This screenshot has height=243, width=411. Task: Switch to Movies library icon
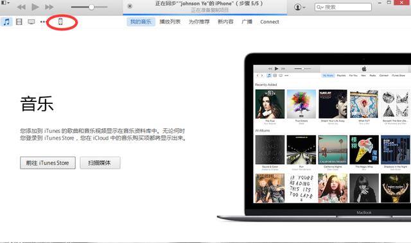tap(19, 22)
